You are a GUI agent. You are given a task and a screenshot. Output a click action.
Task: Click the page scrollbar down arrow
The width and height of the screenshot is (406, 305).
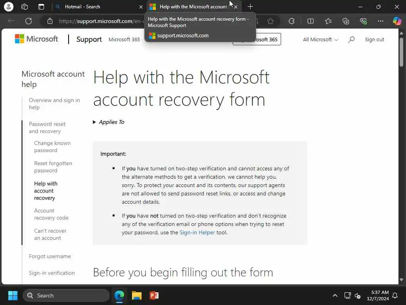click(x=401, y=280)
